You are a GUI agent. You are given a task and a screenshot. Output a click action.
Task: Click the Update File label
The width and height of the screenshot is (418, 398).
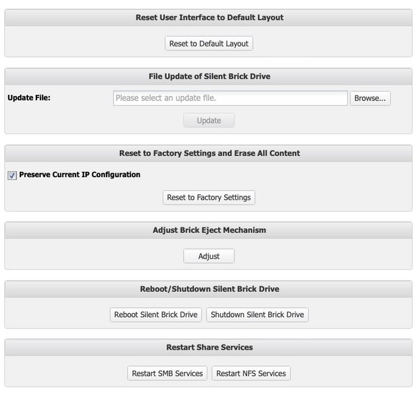pos(29,98)
